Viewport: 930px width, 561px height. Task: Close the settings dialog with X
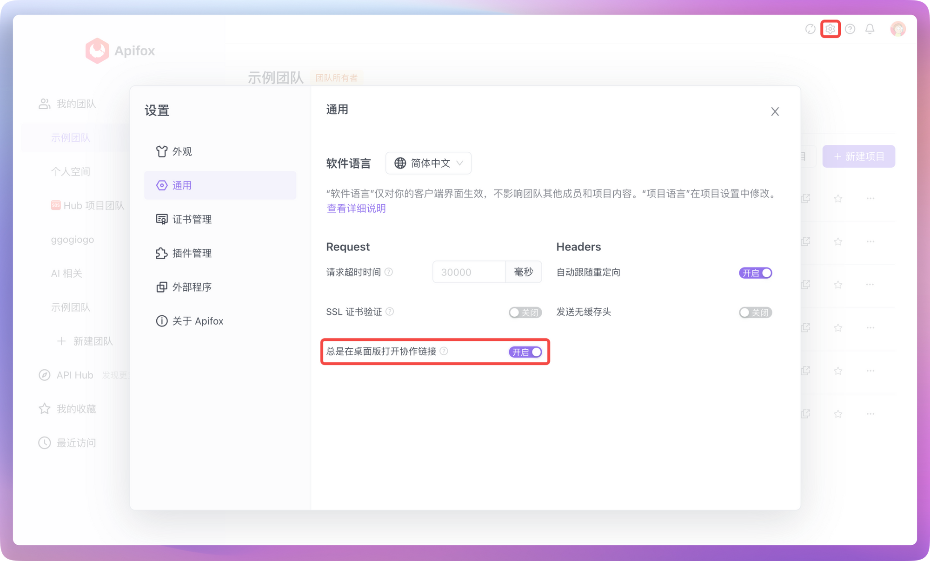[775, 111]
